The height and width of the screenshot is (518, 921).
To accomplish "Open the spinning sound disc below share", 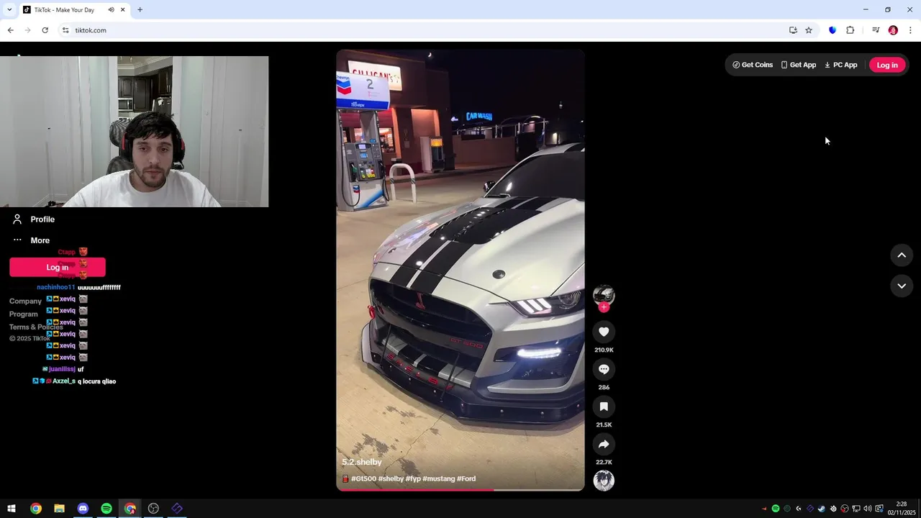I will pyautogui.click(x=604, y=480).
